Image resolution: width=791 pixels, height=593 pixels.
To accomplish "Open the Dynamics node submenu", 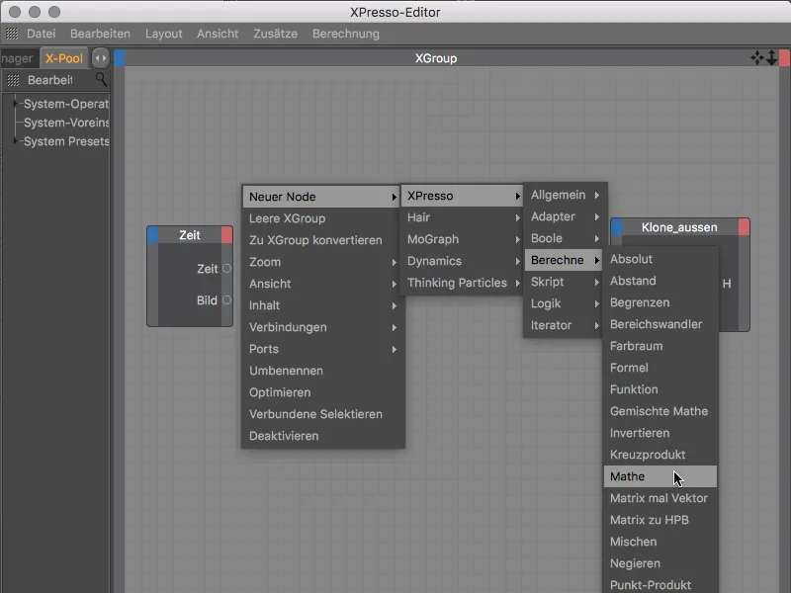I will click(462, 261).
